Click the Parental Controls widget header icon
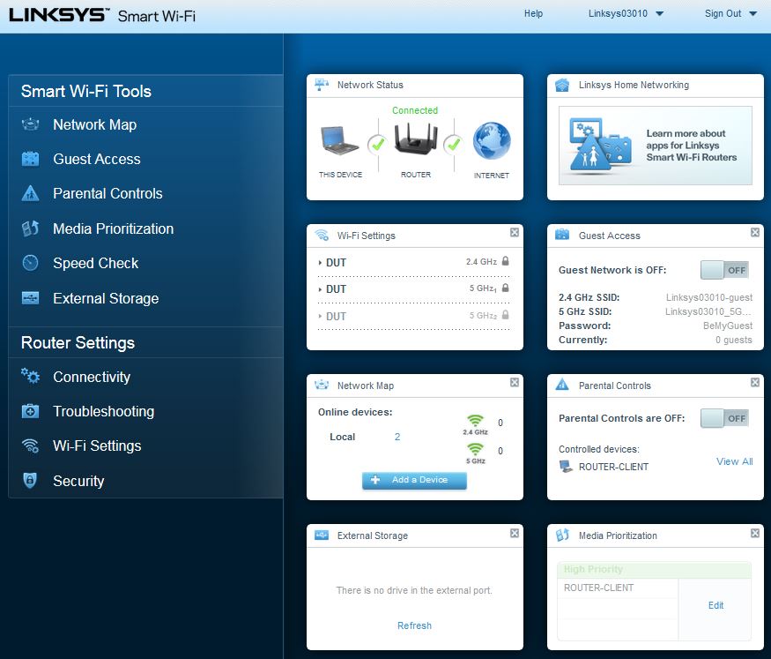Viewport: 771px width, 659px height. point(562,385)
